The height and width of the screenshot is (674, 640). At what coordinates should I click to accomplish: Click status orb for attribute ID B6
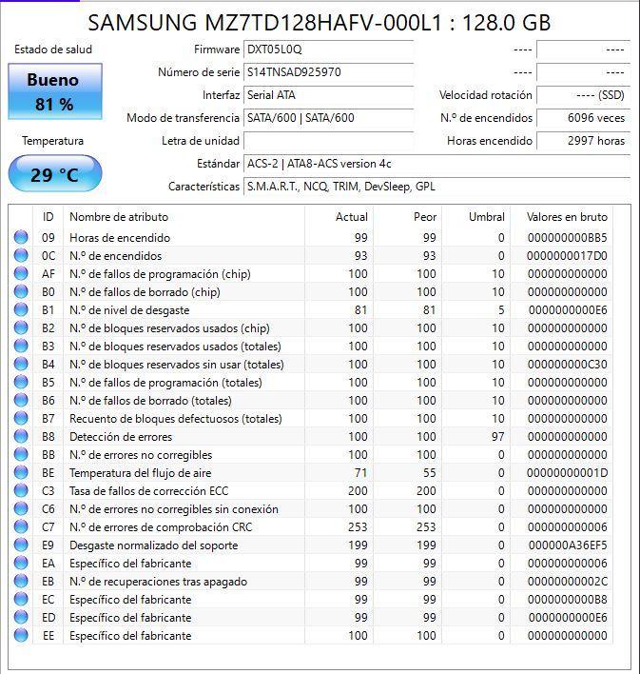pyautogui.click(x=21, y=400)
